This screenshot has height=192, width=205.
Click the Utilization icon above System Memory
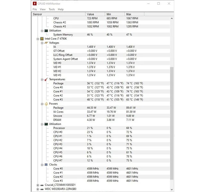coord(46,31)
